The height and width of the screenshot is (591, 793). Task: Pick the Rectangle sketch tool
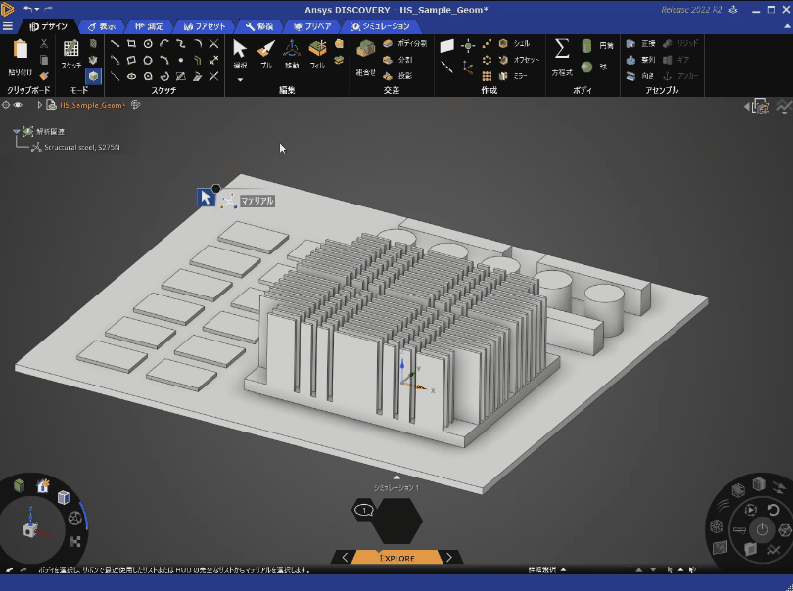131,44
